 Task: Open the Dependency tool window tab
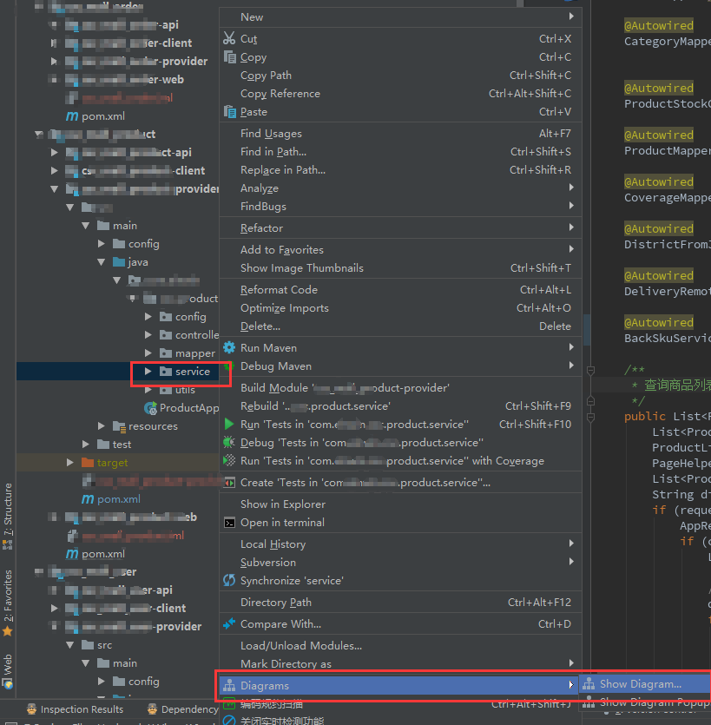tap(188, 709)
